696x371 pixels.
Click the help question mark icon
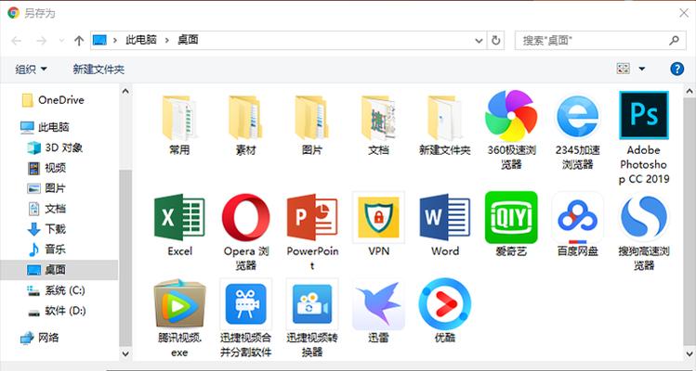click(x=676, y=69)
